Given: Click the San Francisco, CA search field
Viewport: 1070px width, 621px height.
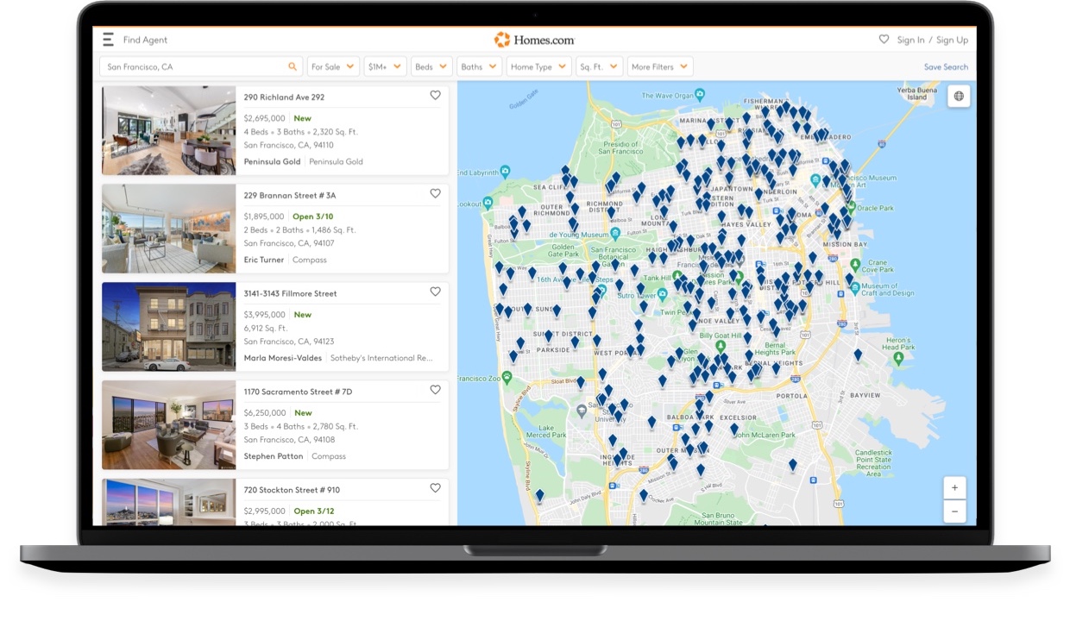Looking at the screenshot, I should [x=202, y=66].
